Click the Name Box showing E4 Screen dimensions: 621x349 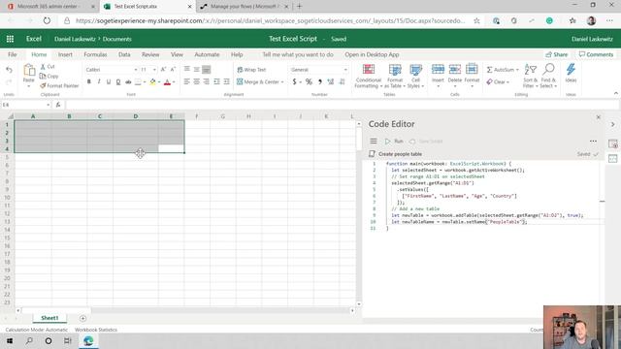[x=26, y=105]
